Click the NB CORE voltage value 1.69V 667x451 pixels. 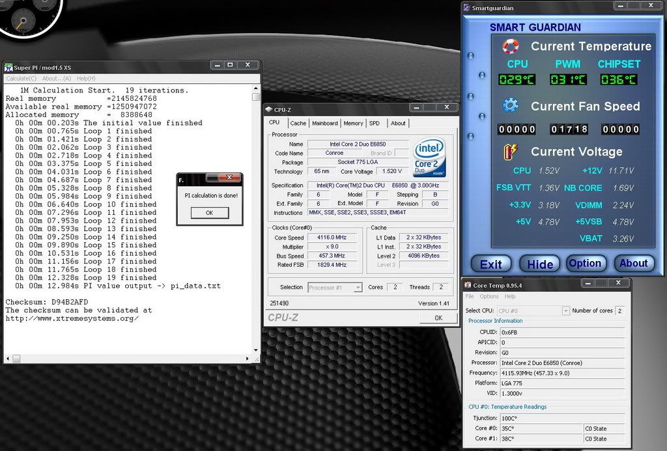[x=623, y=188]
